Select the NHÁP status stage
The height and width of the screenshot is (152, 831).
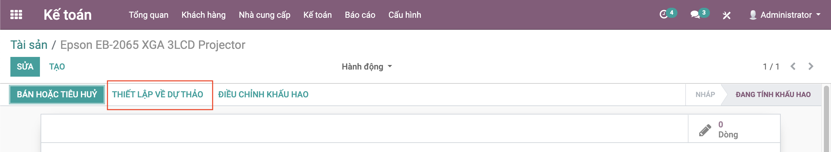click(x=705, y=94)
